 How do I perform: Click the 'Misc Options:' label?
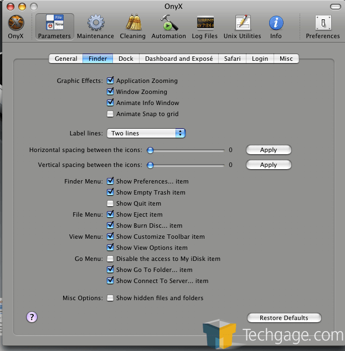pyautogui.click(x=83, y=298)
